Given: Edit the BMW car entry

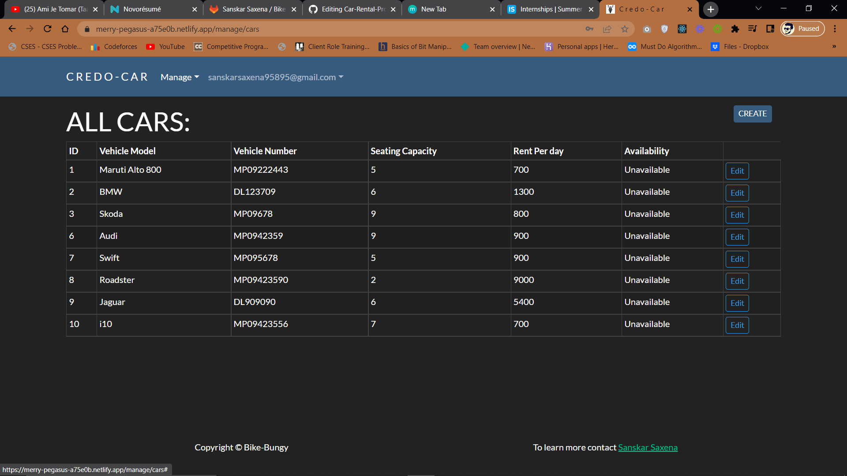Looking at the screenshot, I should point(737,193).
